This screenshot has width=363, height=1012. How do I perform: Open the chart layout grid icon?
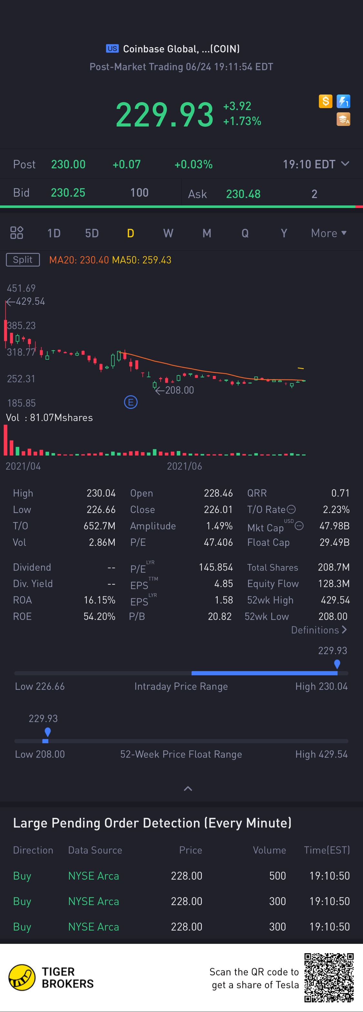pyautogui.click(x=16, y=232)
